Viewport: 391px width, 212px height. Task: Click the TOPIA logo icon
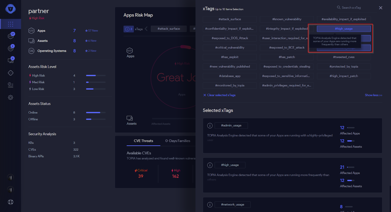(10, 9)
